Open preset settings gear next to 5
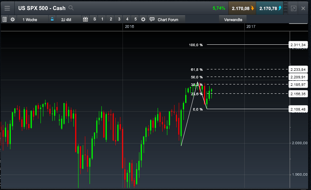The width and height of the screenshot is (311, 190). point(143,19)
